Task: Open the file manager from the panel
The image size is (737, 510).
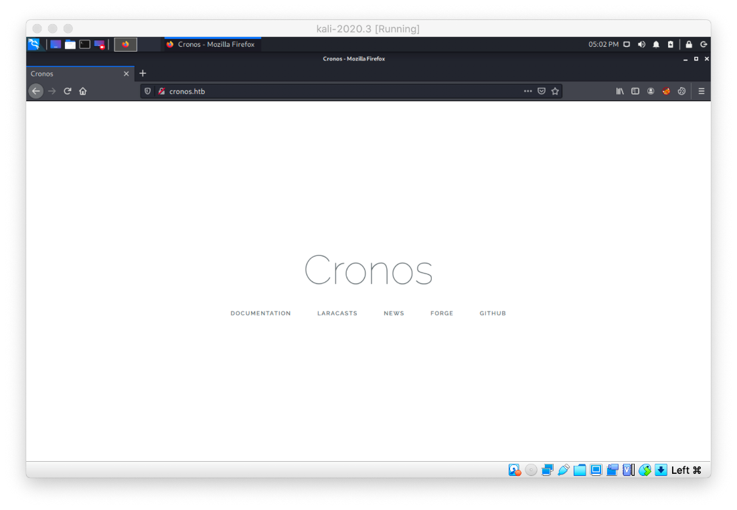Action: (x=70, y=44)
